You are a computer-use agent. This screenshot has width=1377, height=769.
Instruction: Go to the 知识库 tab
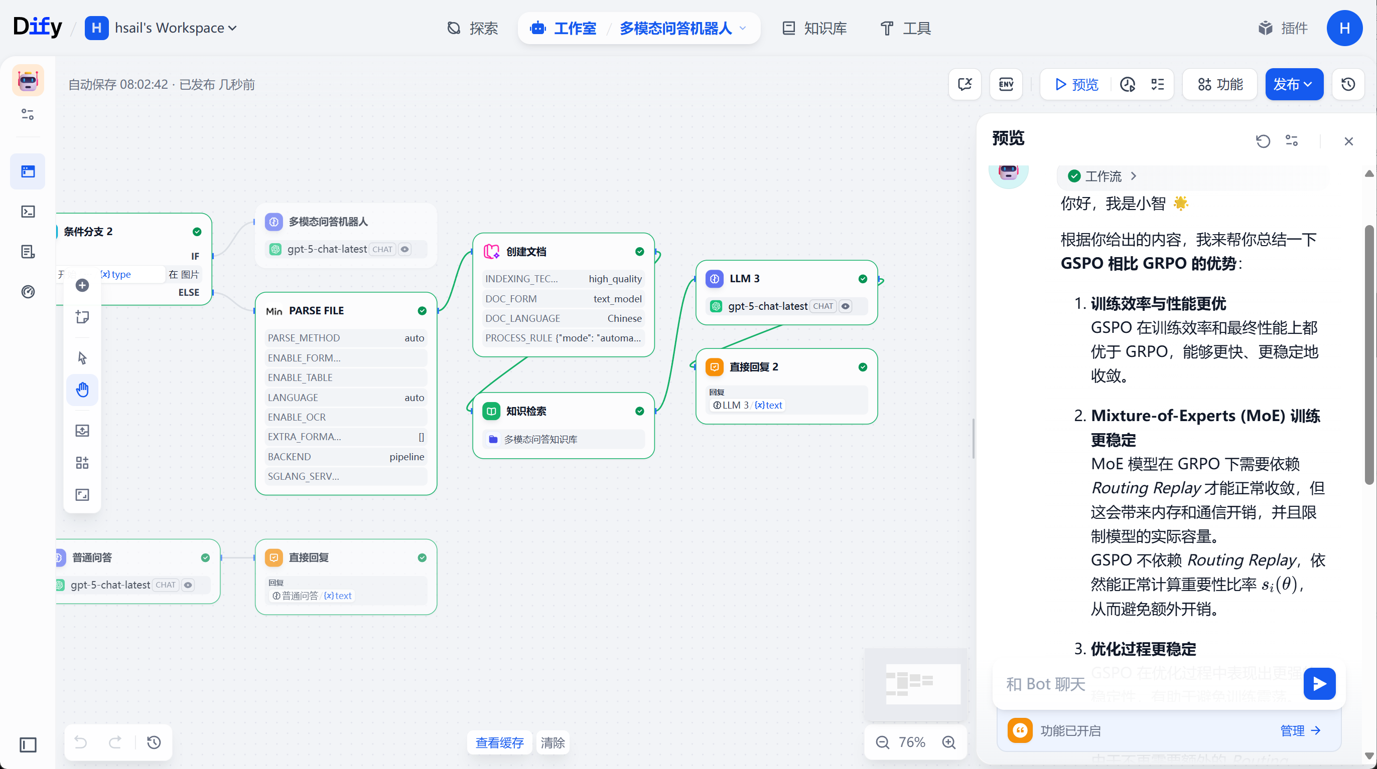[814, 28]
